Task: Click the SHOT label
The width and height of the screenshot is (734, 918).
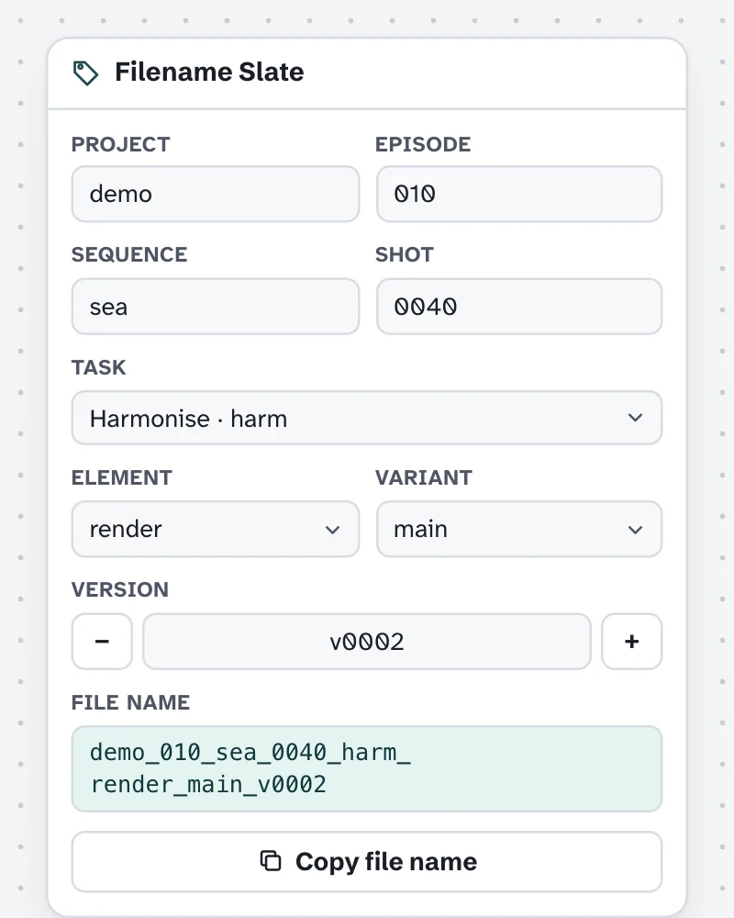Action: (x=405, y=254)
